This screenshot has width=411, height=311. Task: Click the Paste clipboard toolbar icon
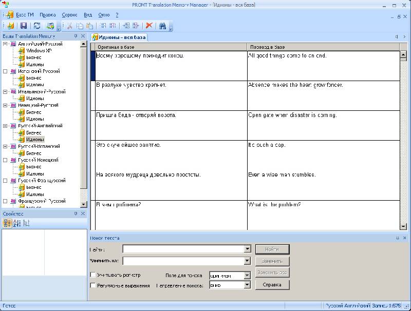(x=89, y=26)
